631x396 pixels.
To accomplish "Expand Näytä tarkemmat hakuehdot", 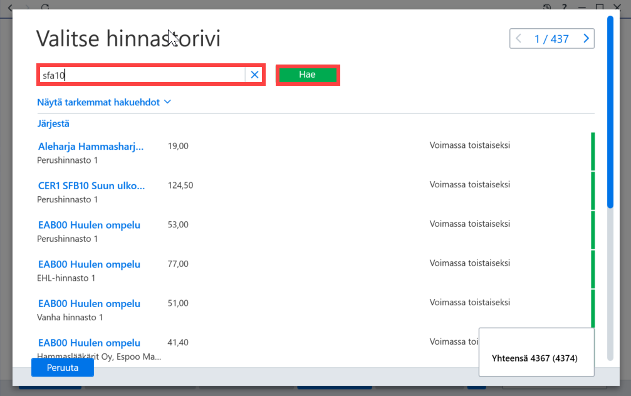I will 104,102.
